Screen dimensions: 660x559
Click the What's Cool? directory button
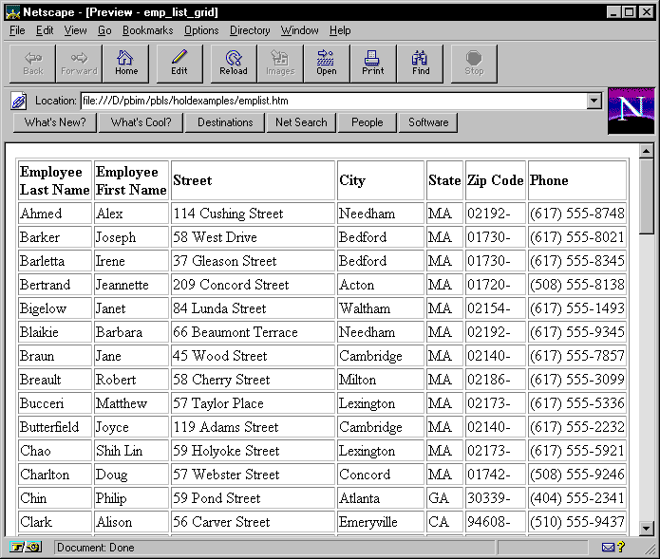141,122
